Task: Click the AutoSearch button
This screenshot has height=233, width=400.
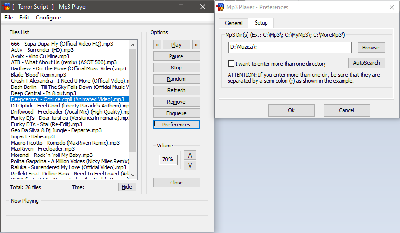Action: point(367,63)
